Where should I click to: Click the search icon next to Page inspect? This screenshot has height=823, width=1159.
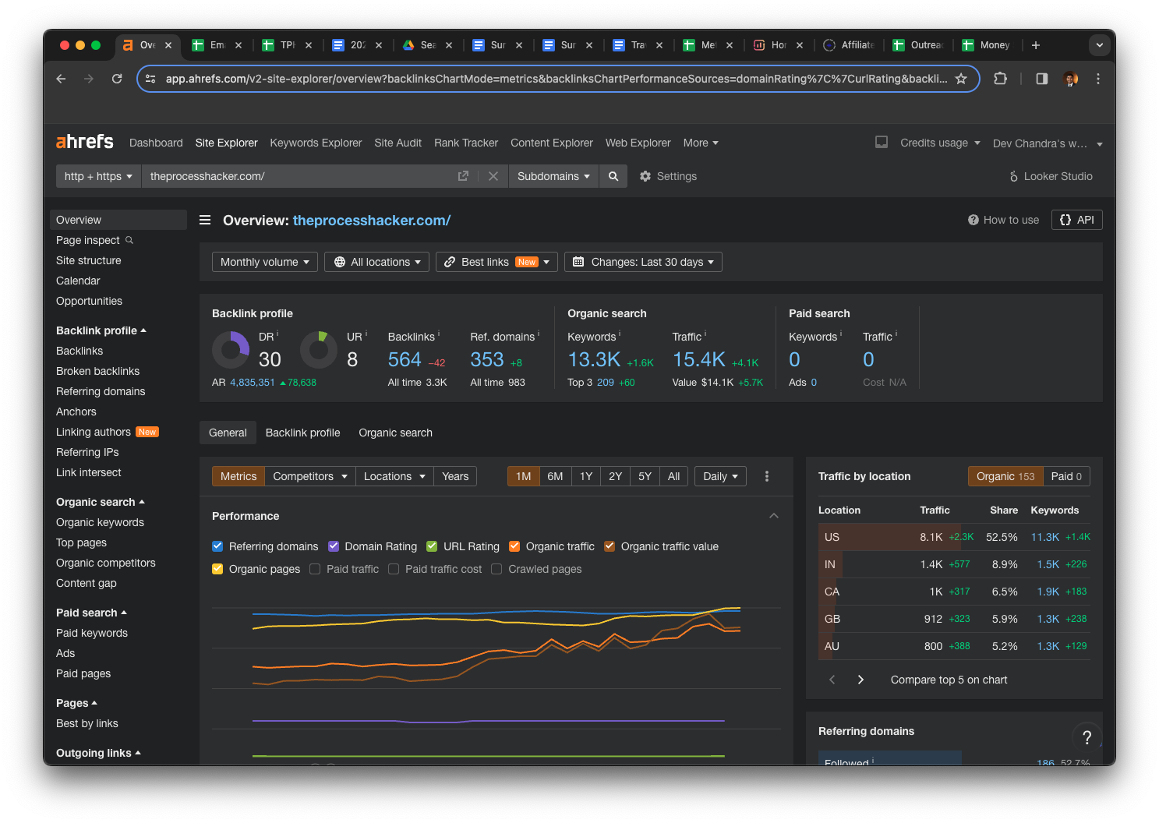129,240
